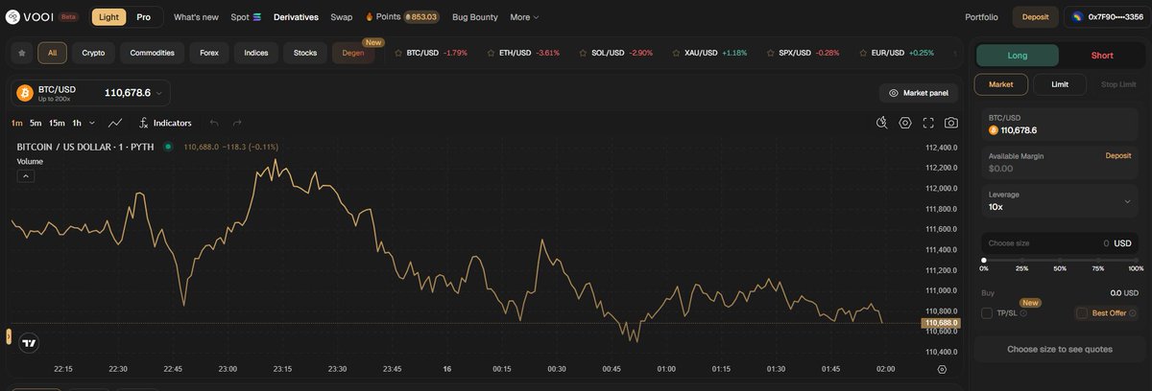Open the quick search chart icon
The width and height of the screenshot is (1152, 391).
click(882, 123)
